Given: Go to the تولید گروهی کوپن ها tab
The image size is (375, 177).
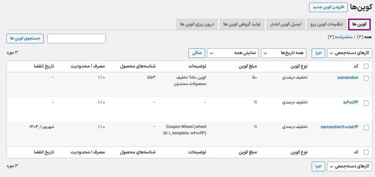Looking at the screenshot, I should 242,24.
